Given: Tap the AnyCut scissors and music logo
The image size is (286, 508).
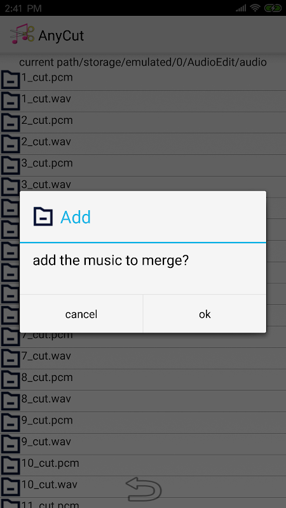Looking at the screenshot, I should (22, 34).
